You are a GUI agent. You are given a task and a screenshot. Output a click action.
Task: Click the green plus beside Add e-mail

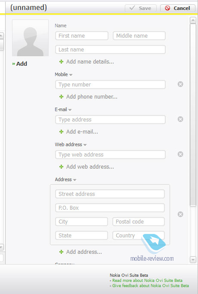(61, 132)
